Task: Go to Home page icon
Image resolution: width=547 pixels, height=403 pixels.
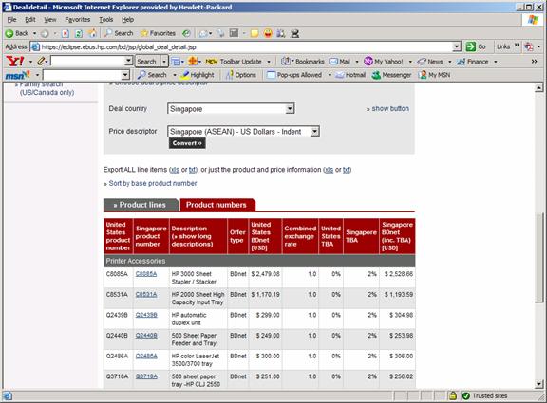Action: click(x=92, y=33)
